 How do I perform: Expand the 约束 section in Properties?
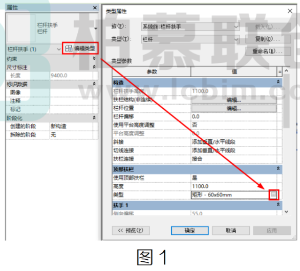point(94,58)
